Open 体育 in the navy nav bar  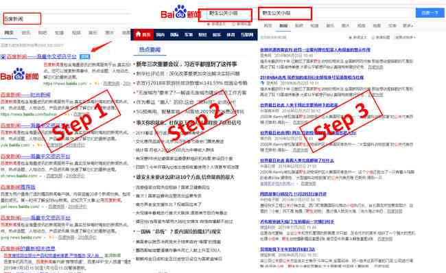coord(231,35)
